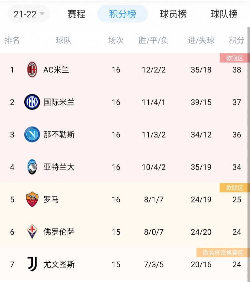The width and height of the screenshot is (250, 282).
Task: Tap the Juventus J logo
Action: pyautogui.click(x=32, y=264)
